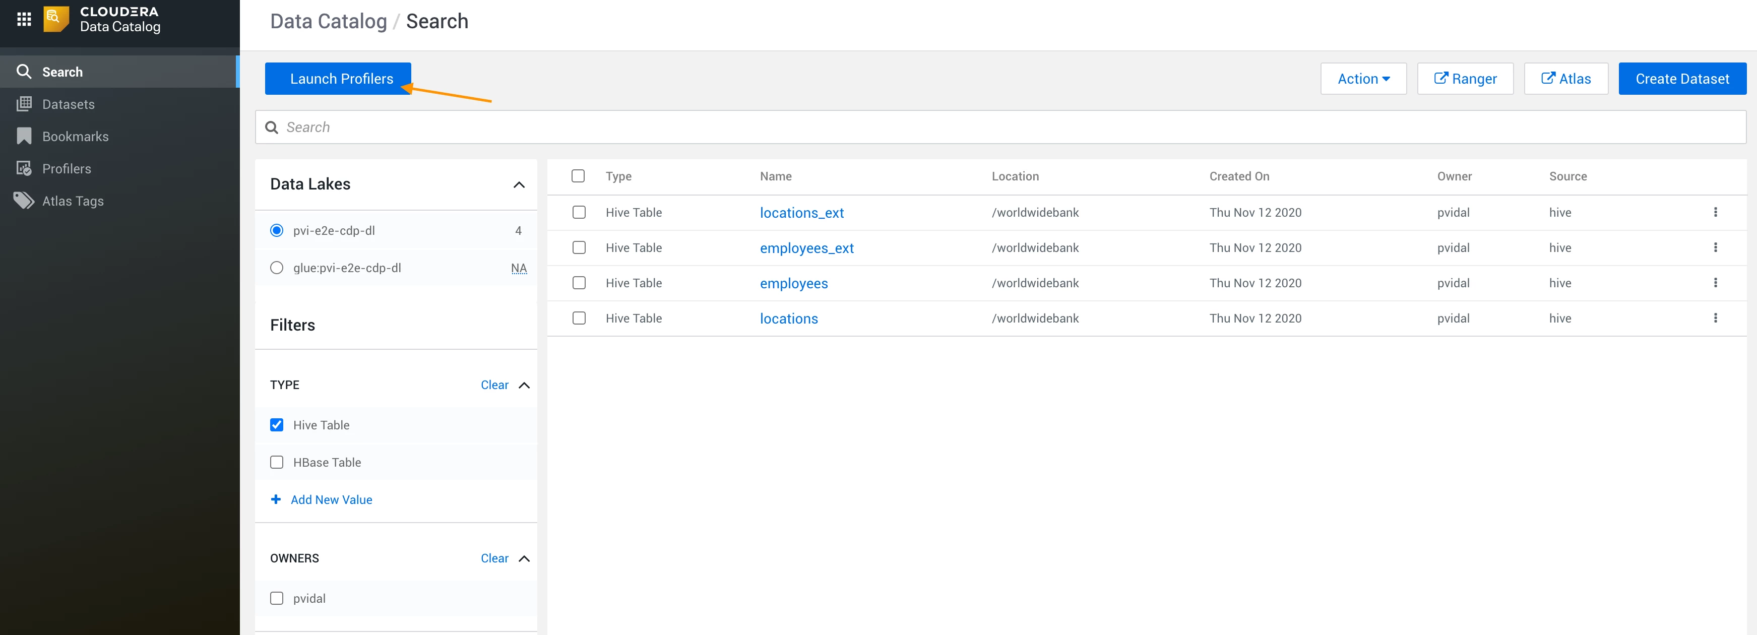Collapse the Data Lakes panel chevron
Screen dimensions: 1757x635
point(519,184)
